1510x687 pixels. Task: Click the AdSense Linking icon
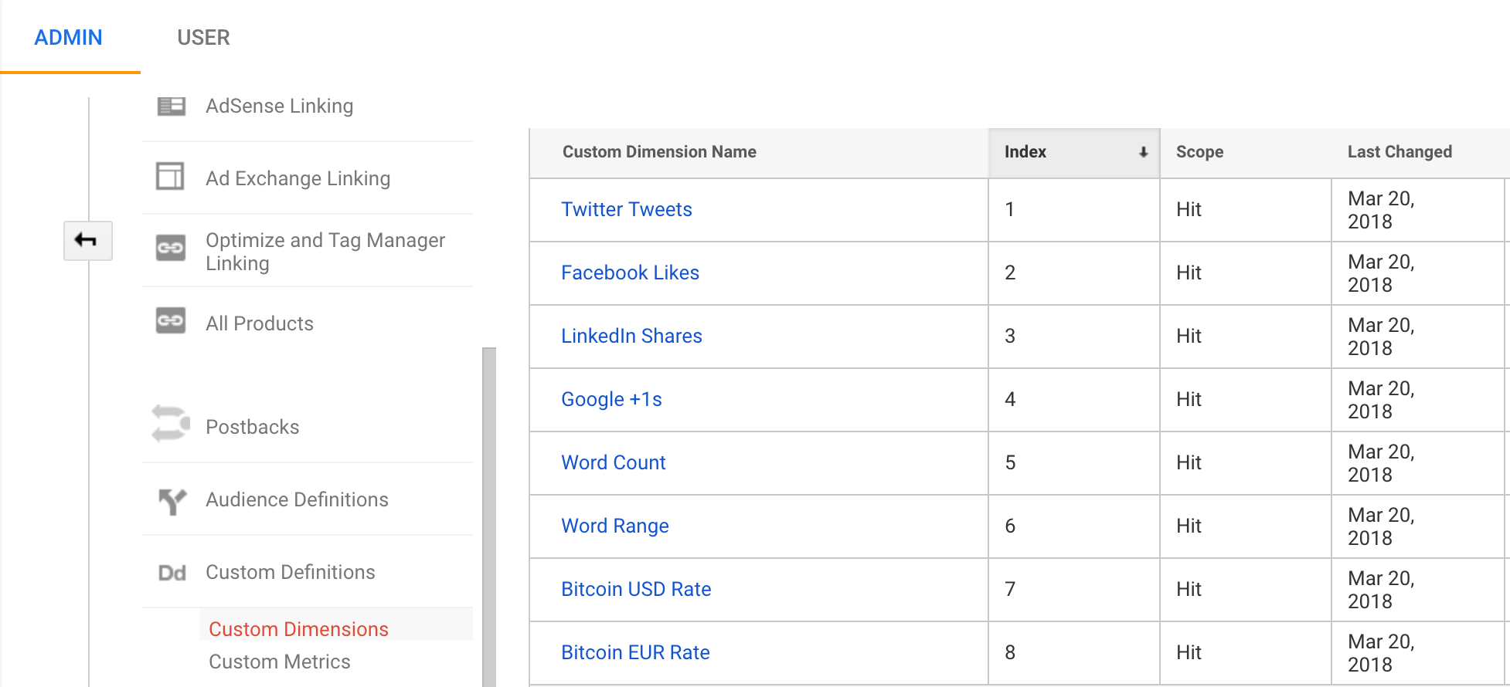click(x=171, y=106)
